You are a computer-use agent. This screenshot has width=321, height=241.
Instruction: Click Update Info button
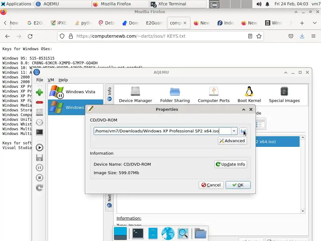tap(230, 164)
